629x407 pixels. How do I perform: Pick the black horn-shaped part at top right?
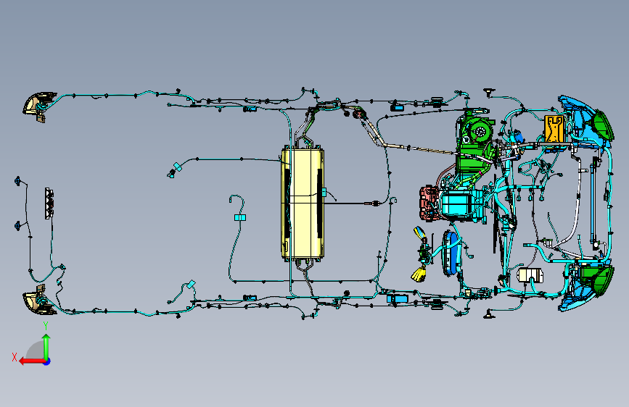pyautogui.click(x=489, y=92)
